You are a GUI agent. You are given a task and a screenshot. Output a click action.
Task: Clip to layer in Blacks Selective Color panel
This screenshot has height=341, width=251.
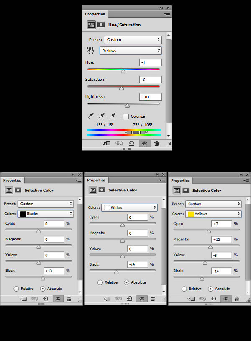click(23, 299)
